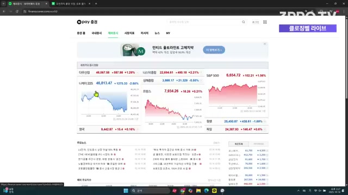Screen dimensions: 348x195
Task: Click the Npay 증권 logo
Action: click(87, 22)
